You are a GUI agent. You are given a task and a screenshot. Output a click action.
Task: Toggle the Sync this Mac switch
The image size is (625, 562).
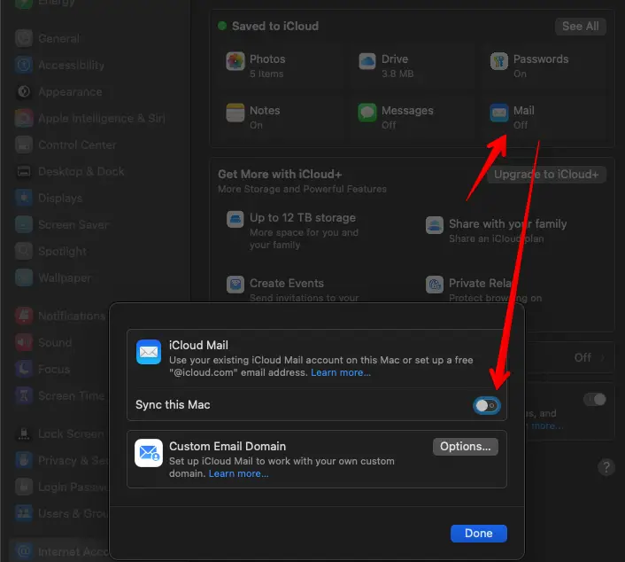pyautogui.click(x=486, y=405)
